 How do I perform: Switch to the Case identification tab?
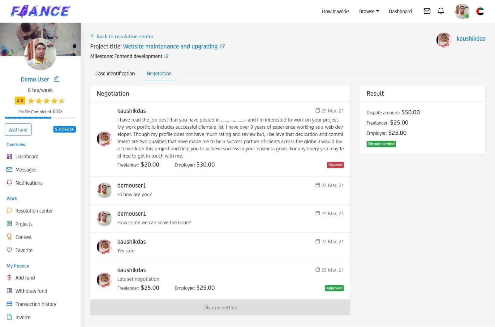tap(115, 74)
